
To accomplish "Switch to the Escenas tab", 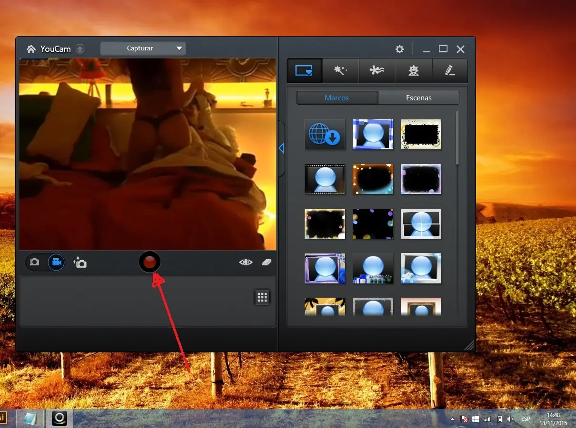I will coord(419,97).
